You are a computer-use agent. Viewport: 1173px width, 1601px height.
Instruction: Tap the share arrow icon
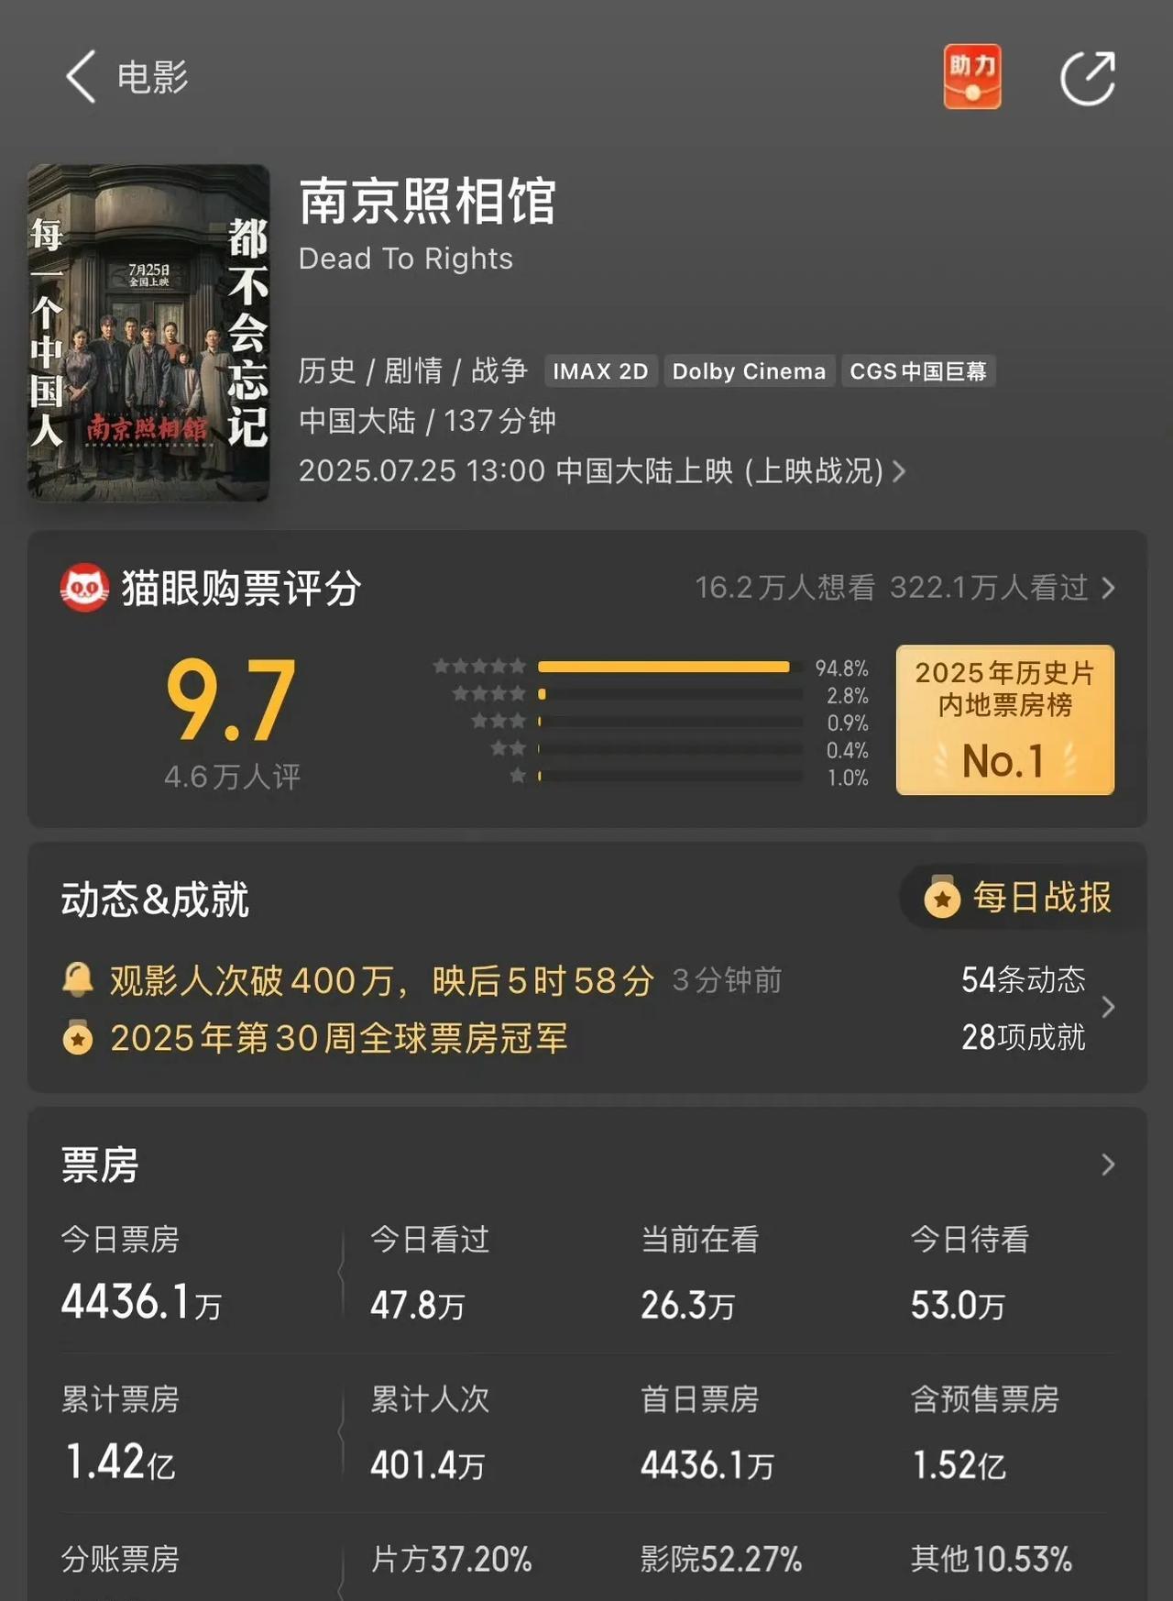pyautogui.click(x=1088, y=78)
